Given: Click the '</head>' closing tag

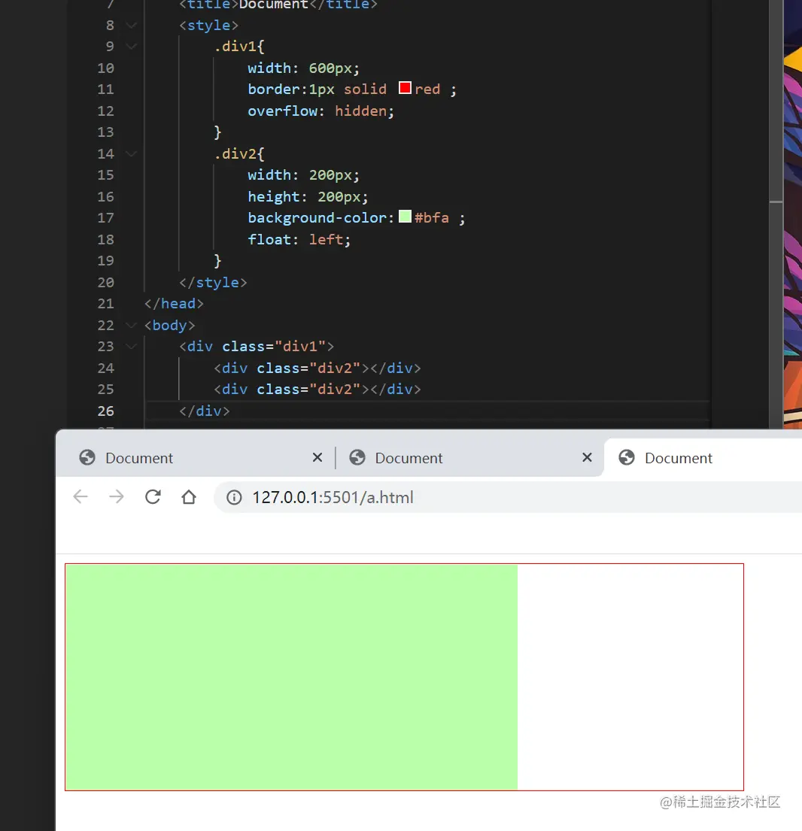Looking at the screenshot, I should (174, 304).
